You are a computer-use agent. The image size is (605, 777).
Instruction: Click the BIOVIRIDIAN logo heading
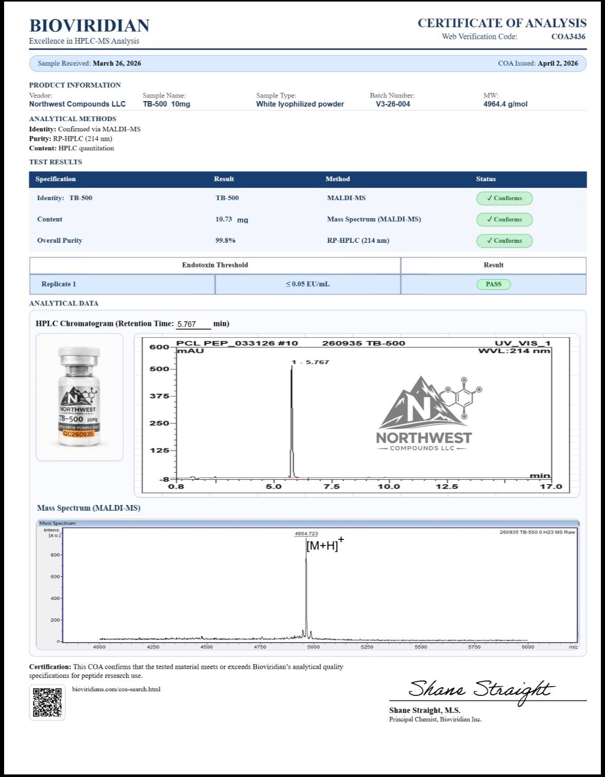tap(89, 26)
